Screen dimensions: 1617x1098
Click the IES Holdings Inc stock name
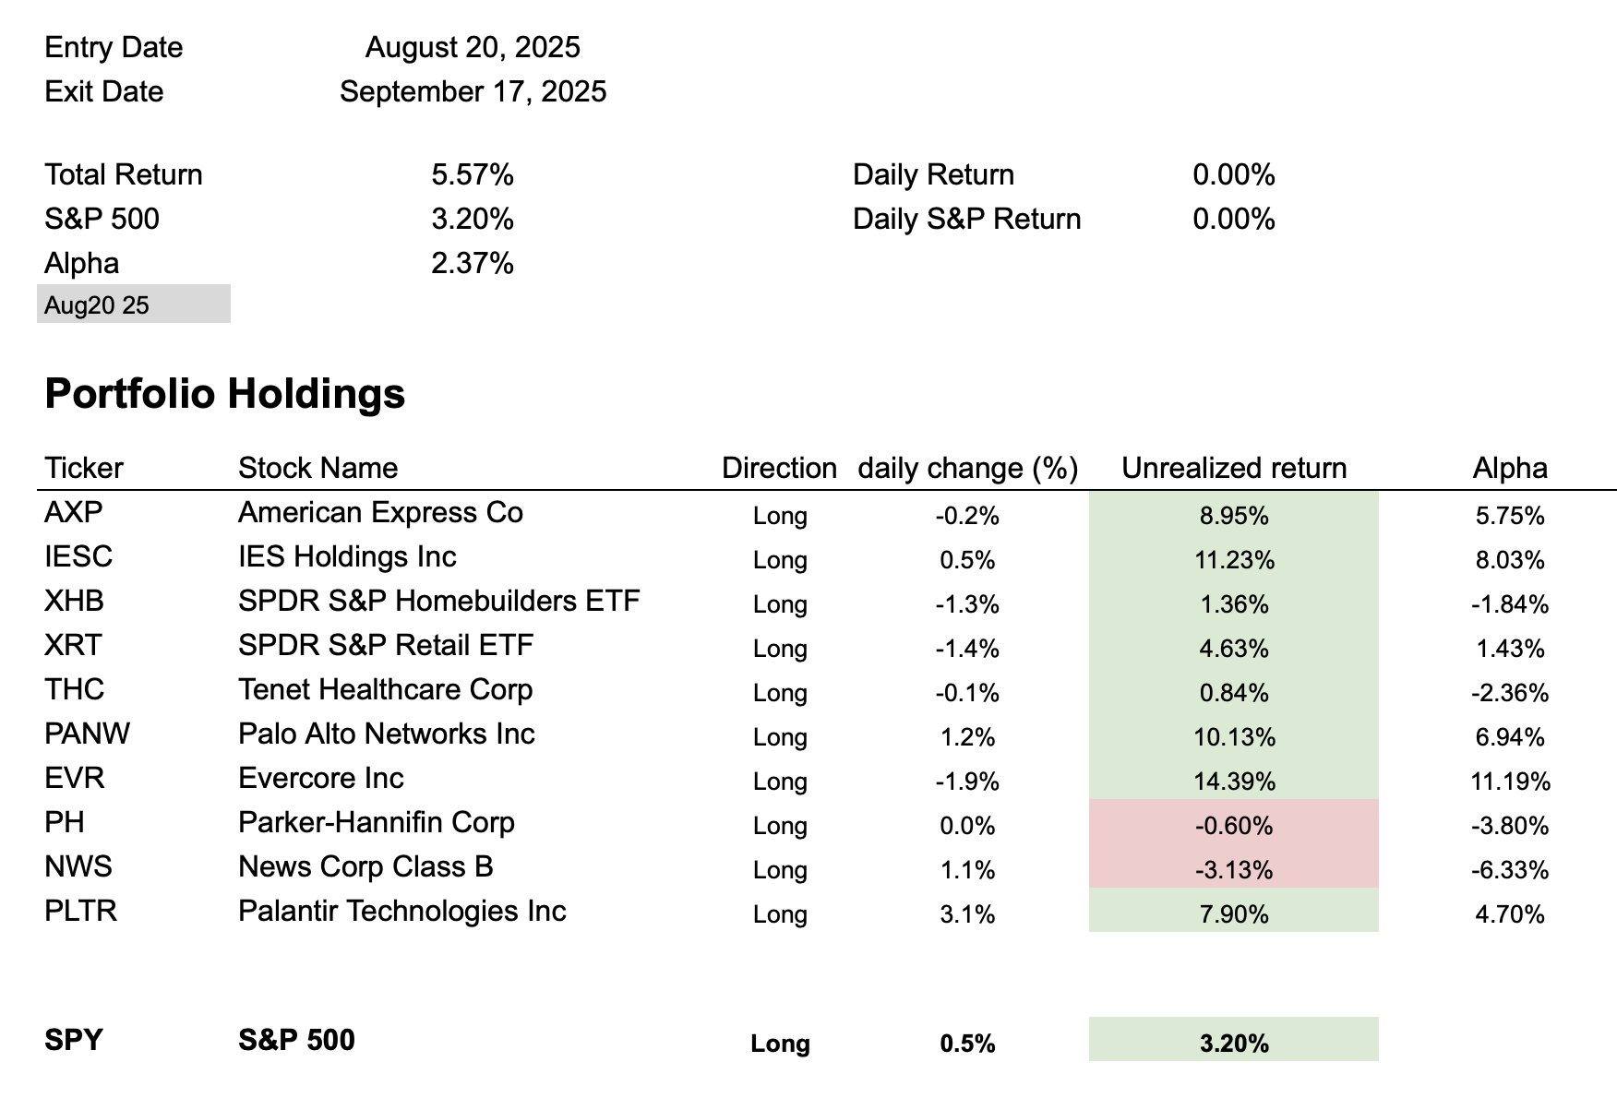(x=347, y=556)
